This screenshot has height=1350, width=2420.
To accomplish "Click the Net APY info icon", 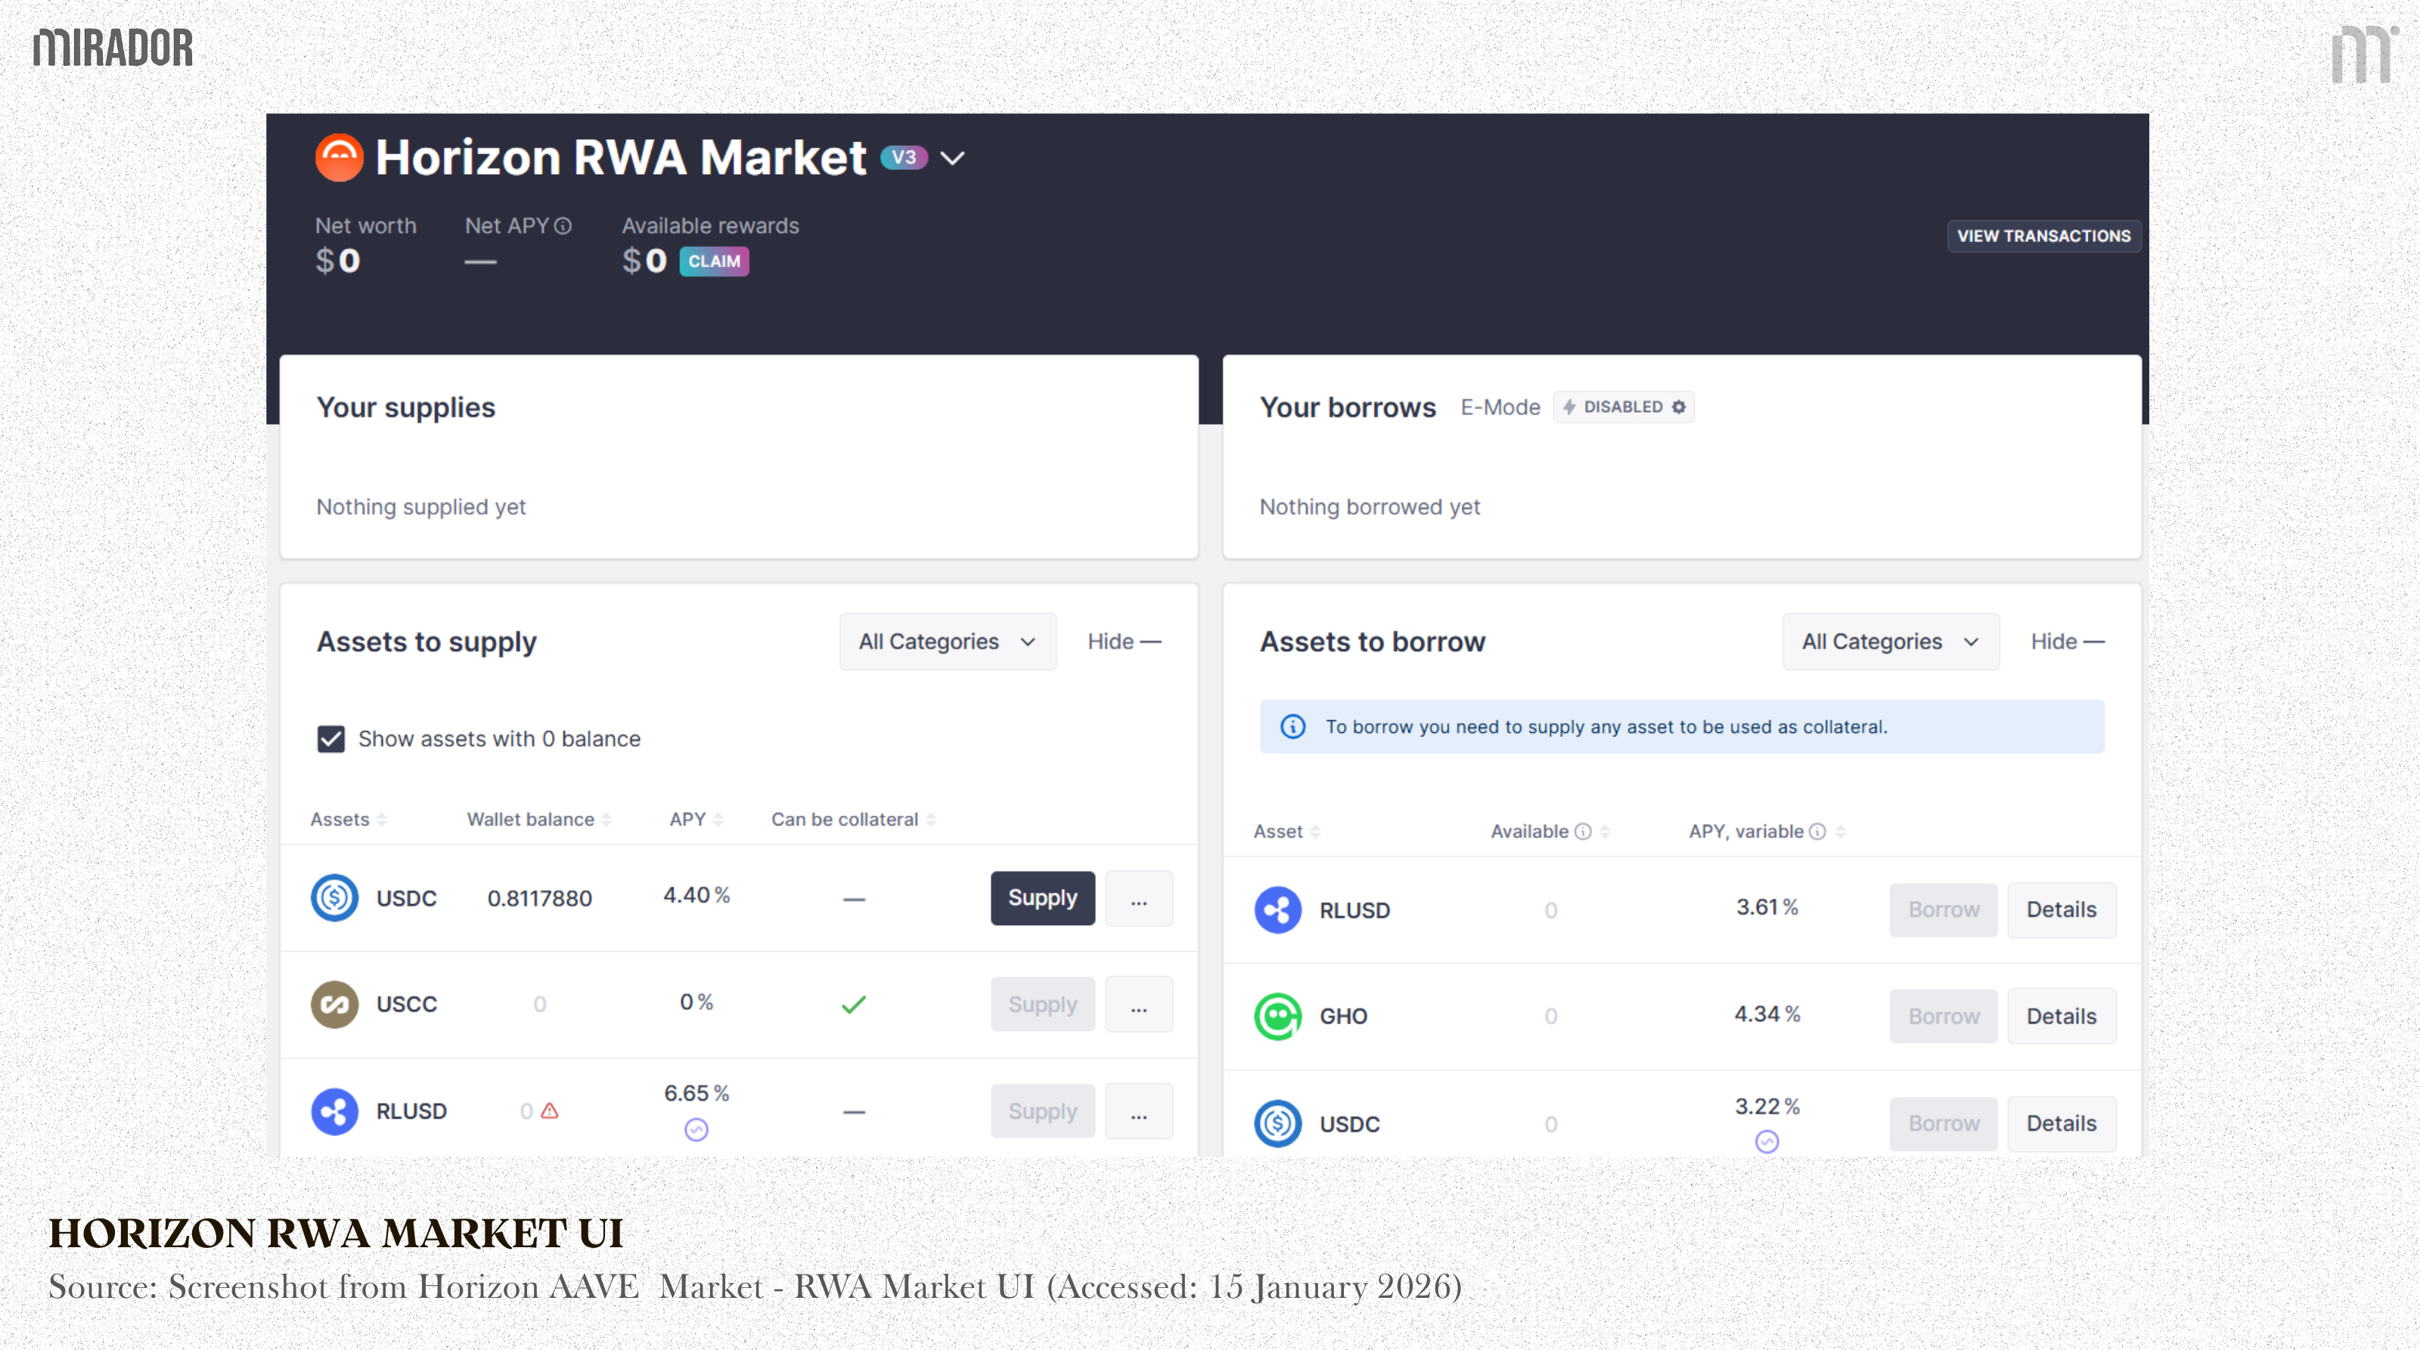I will [563, 226].
